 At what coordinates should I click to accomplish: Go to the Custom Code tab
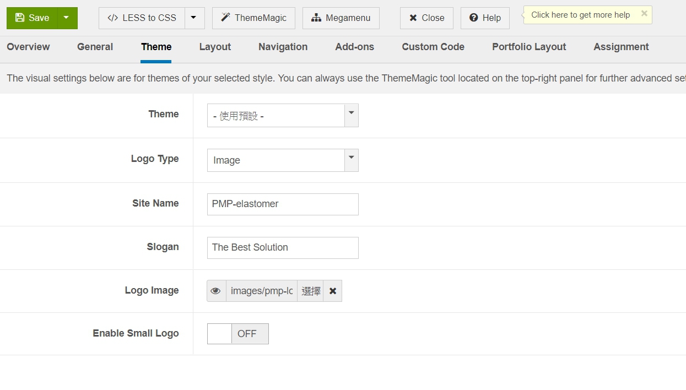click(x=433, y=47)
